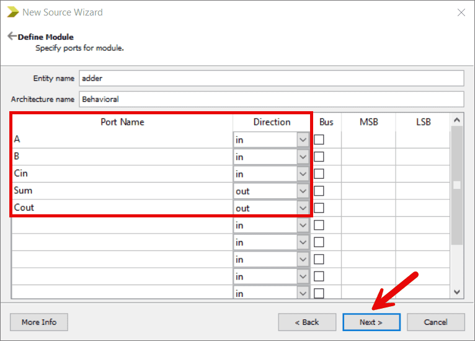
Task: Select the Port Name cell 'B'
Action: tap(122, 157)
